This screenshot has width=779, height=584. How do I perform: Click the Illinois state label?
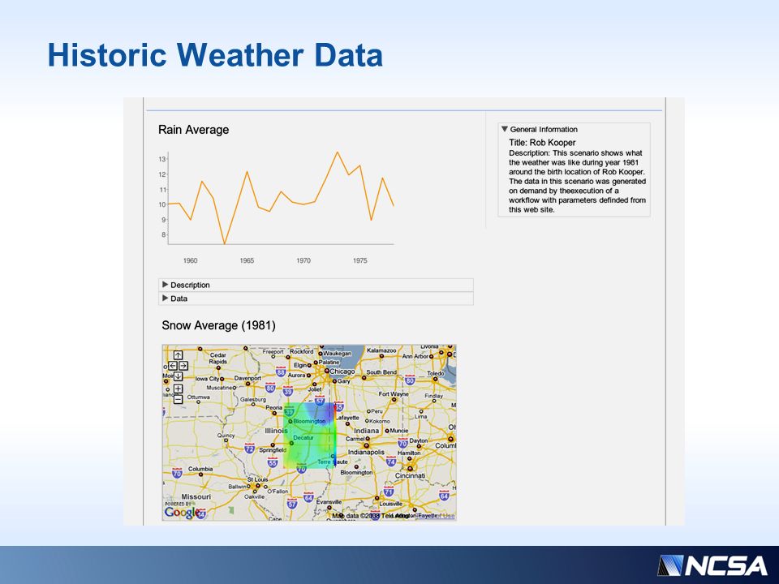click(x=276, y=431)
